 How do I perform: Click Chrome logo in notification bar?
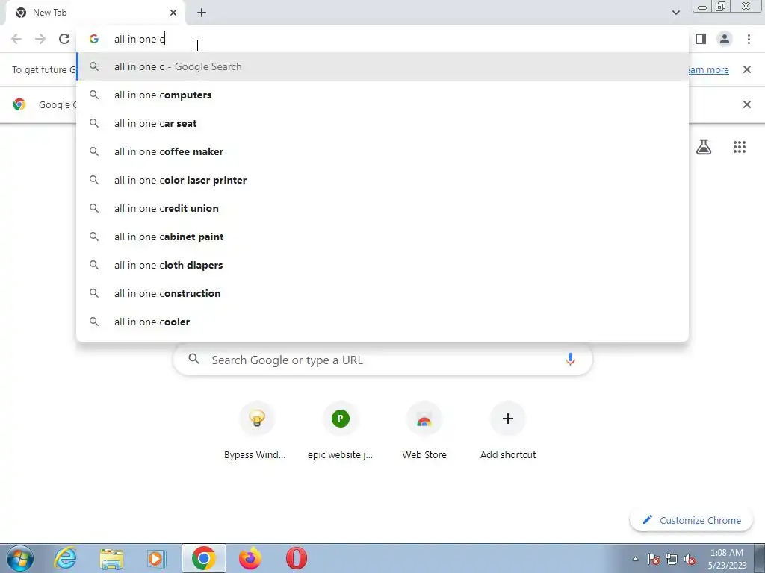pyautogui.click(x=19, y=104)
